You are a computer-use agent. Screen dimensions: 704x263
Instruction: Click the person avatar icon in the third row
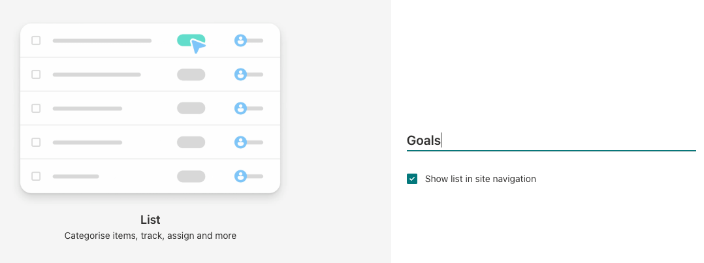click(240, 108)
